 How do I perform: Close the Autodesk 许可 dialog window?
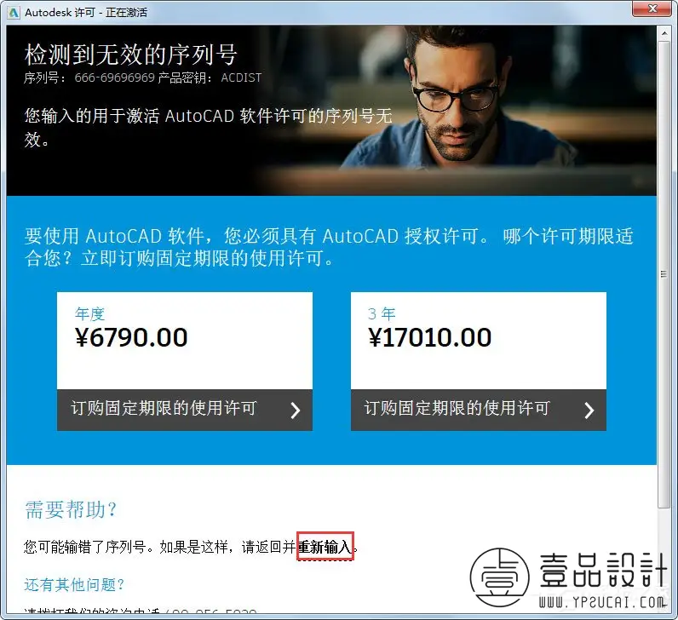(x=653, y=9)
